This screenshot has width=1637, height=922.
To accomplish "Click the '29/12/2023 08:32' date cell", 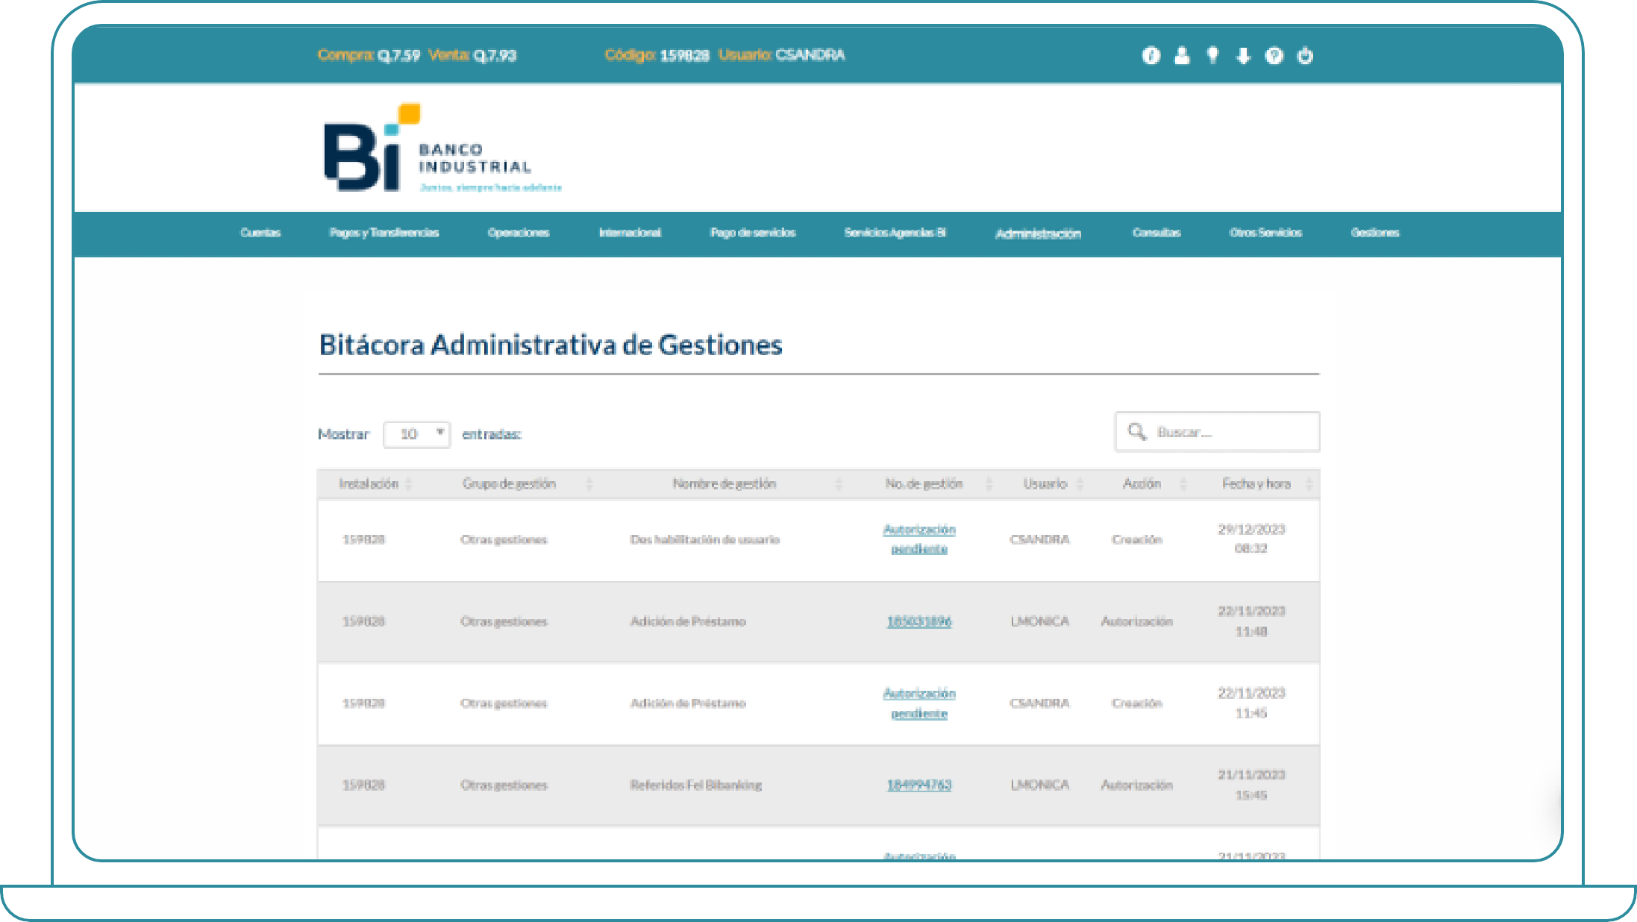I will pyautogui.click(x=1251, y=539).
